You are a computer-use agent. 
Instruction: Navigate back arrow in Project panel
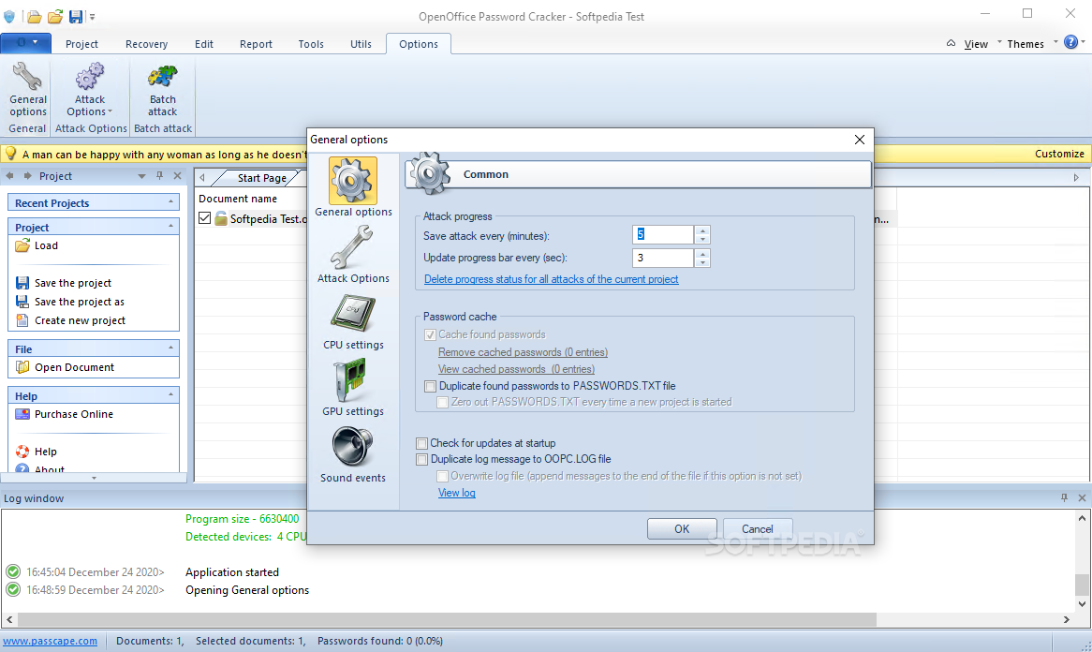(x=9, y=175)
